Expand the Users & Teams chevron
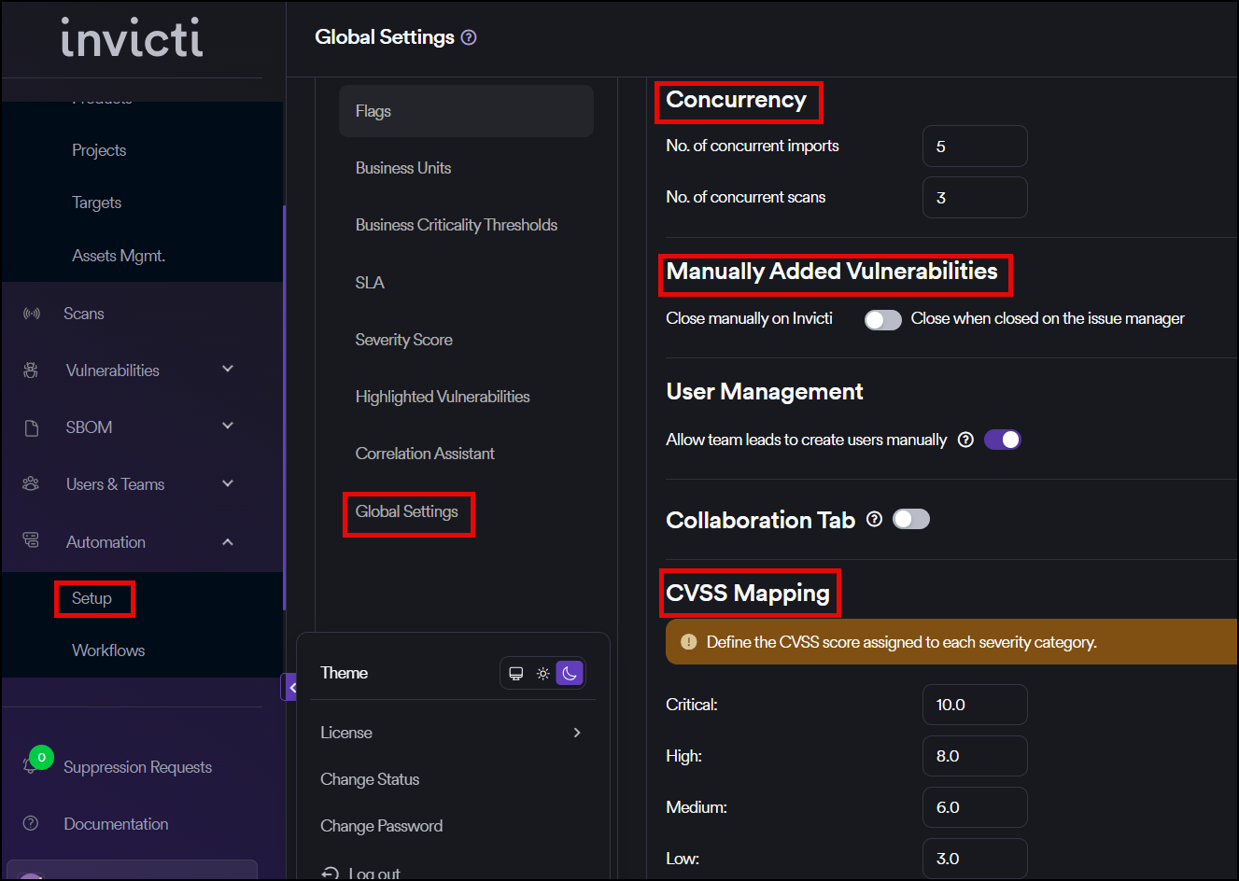Image resolution: width=1239 pixels, height=881 pixels. [x=228, y=483]
